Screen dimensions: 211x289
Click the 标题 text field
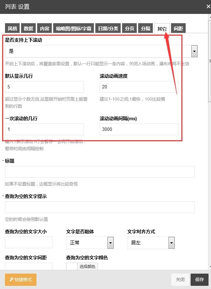point(100,172)
